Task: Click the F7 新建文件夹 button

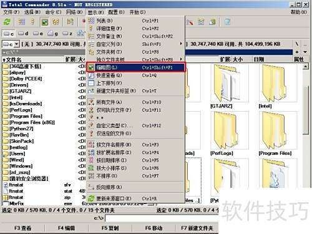Action: (197, 228)
